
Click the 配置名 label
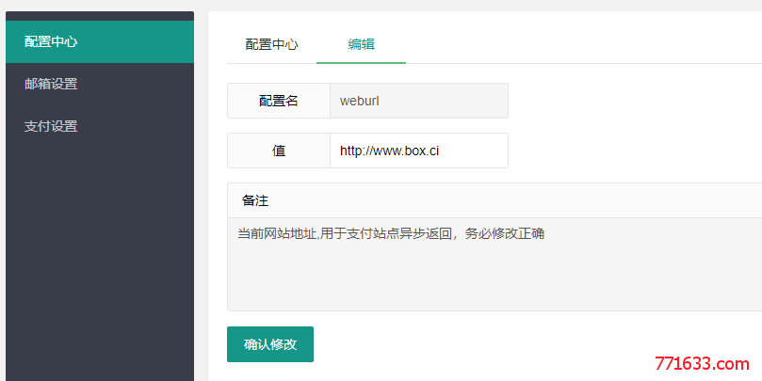click(x=279, y=101)
